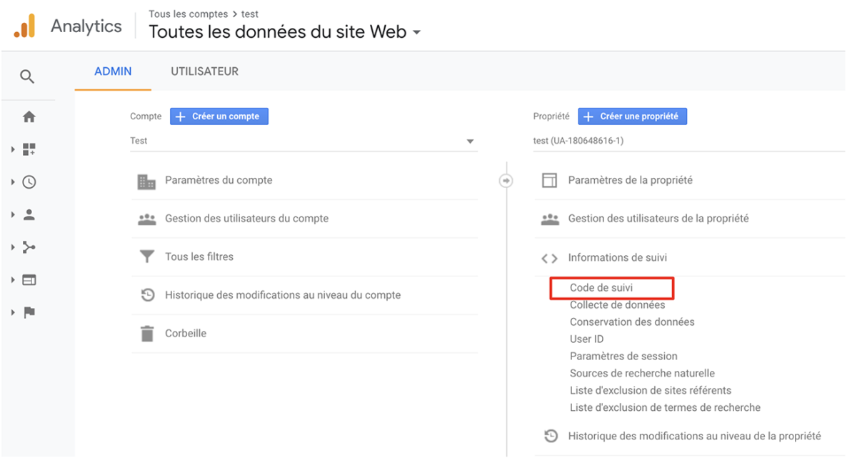Select 'User ID' under tracking info
Screen dimensions: 857x458
[x=586, y=339]
